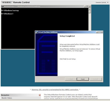110x101 pixels.
Task: Open the Remote Control dropdown menu
Action: 102,2
